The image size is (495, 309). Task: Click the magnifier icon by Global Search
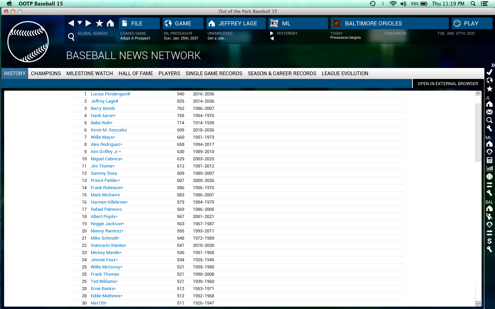71,37
